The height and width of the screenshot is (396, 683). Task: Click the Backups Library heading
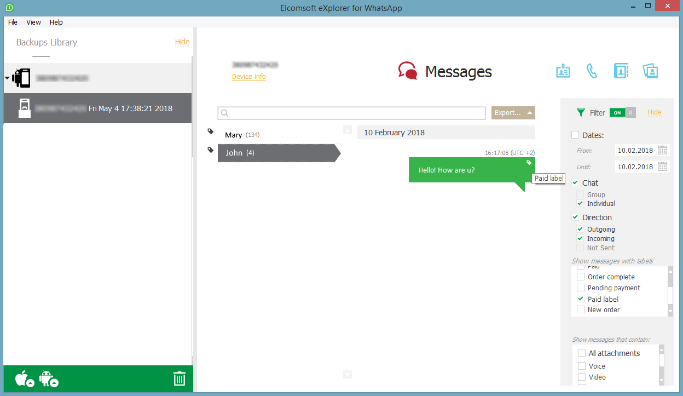47,42
